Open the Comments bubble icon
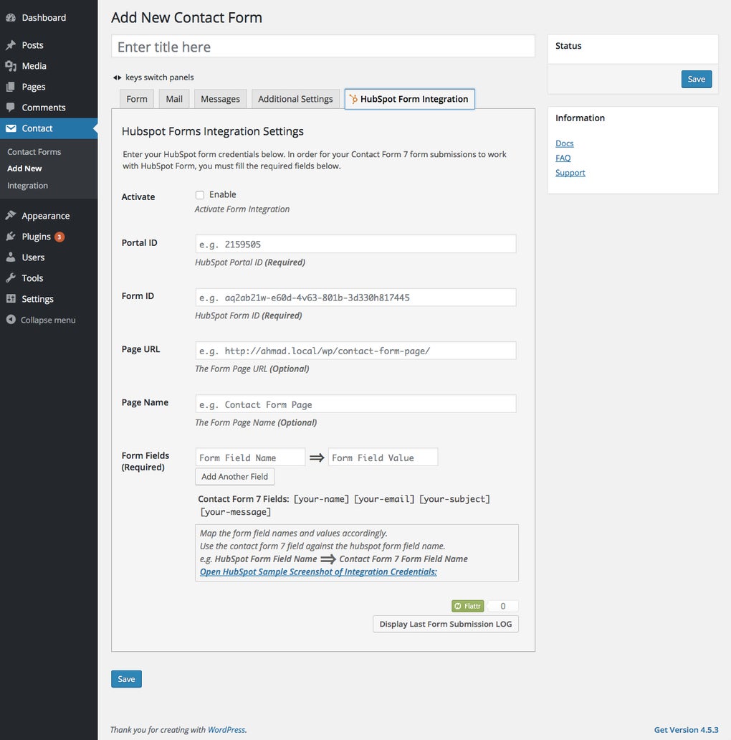This screenshot has height=740, width=731. pyautogui.click(x=11, y=107)
